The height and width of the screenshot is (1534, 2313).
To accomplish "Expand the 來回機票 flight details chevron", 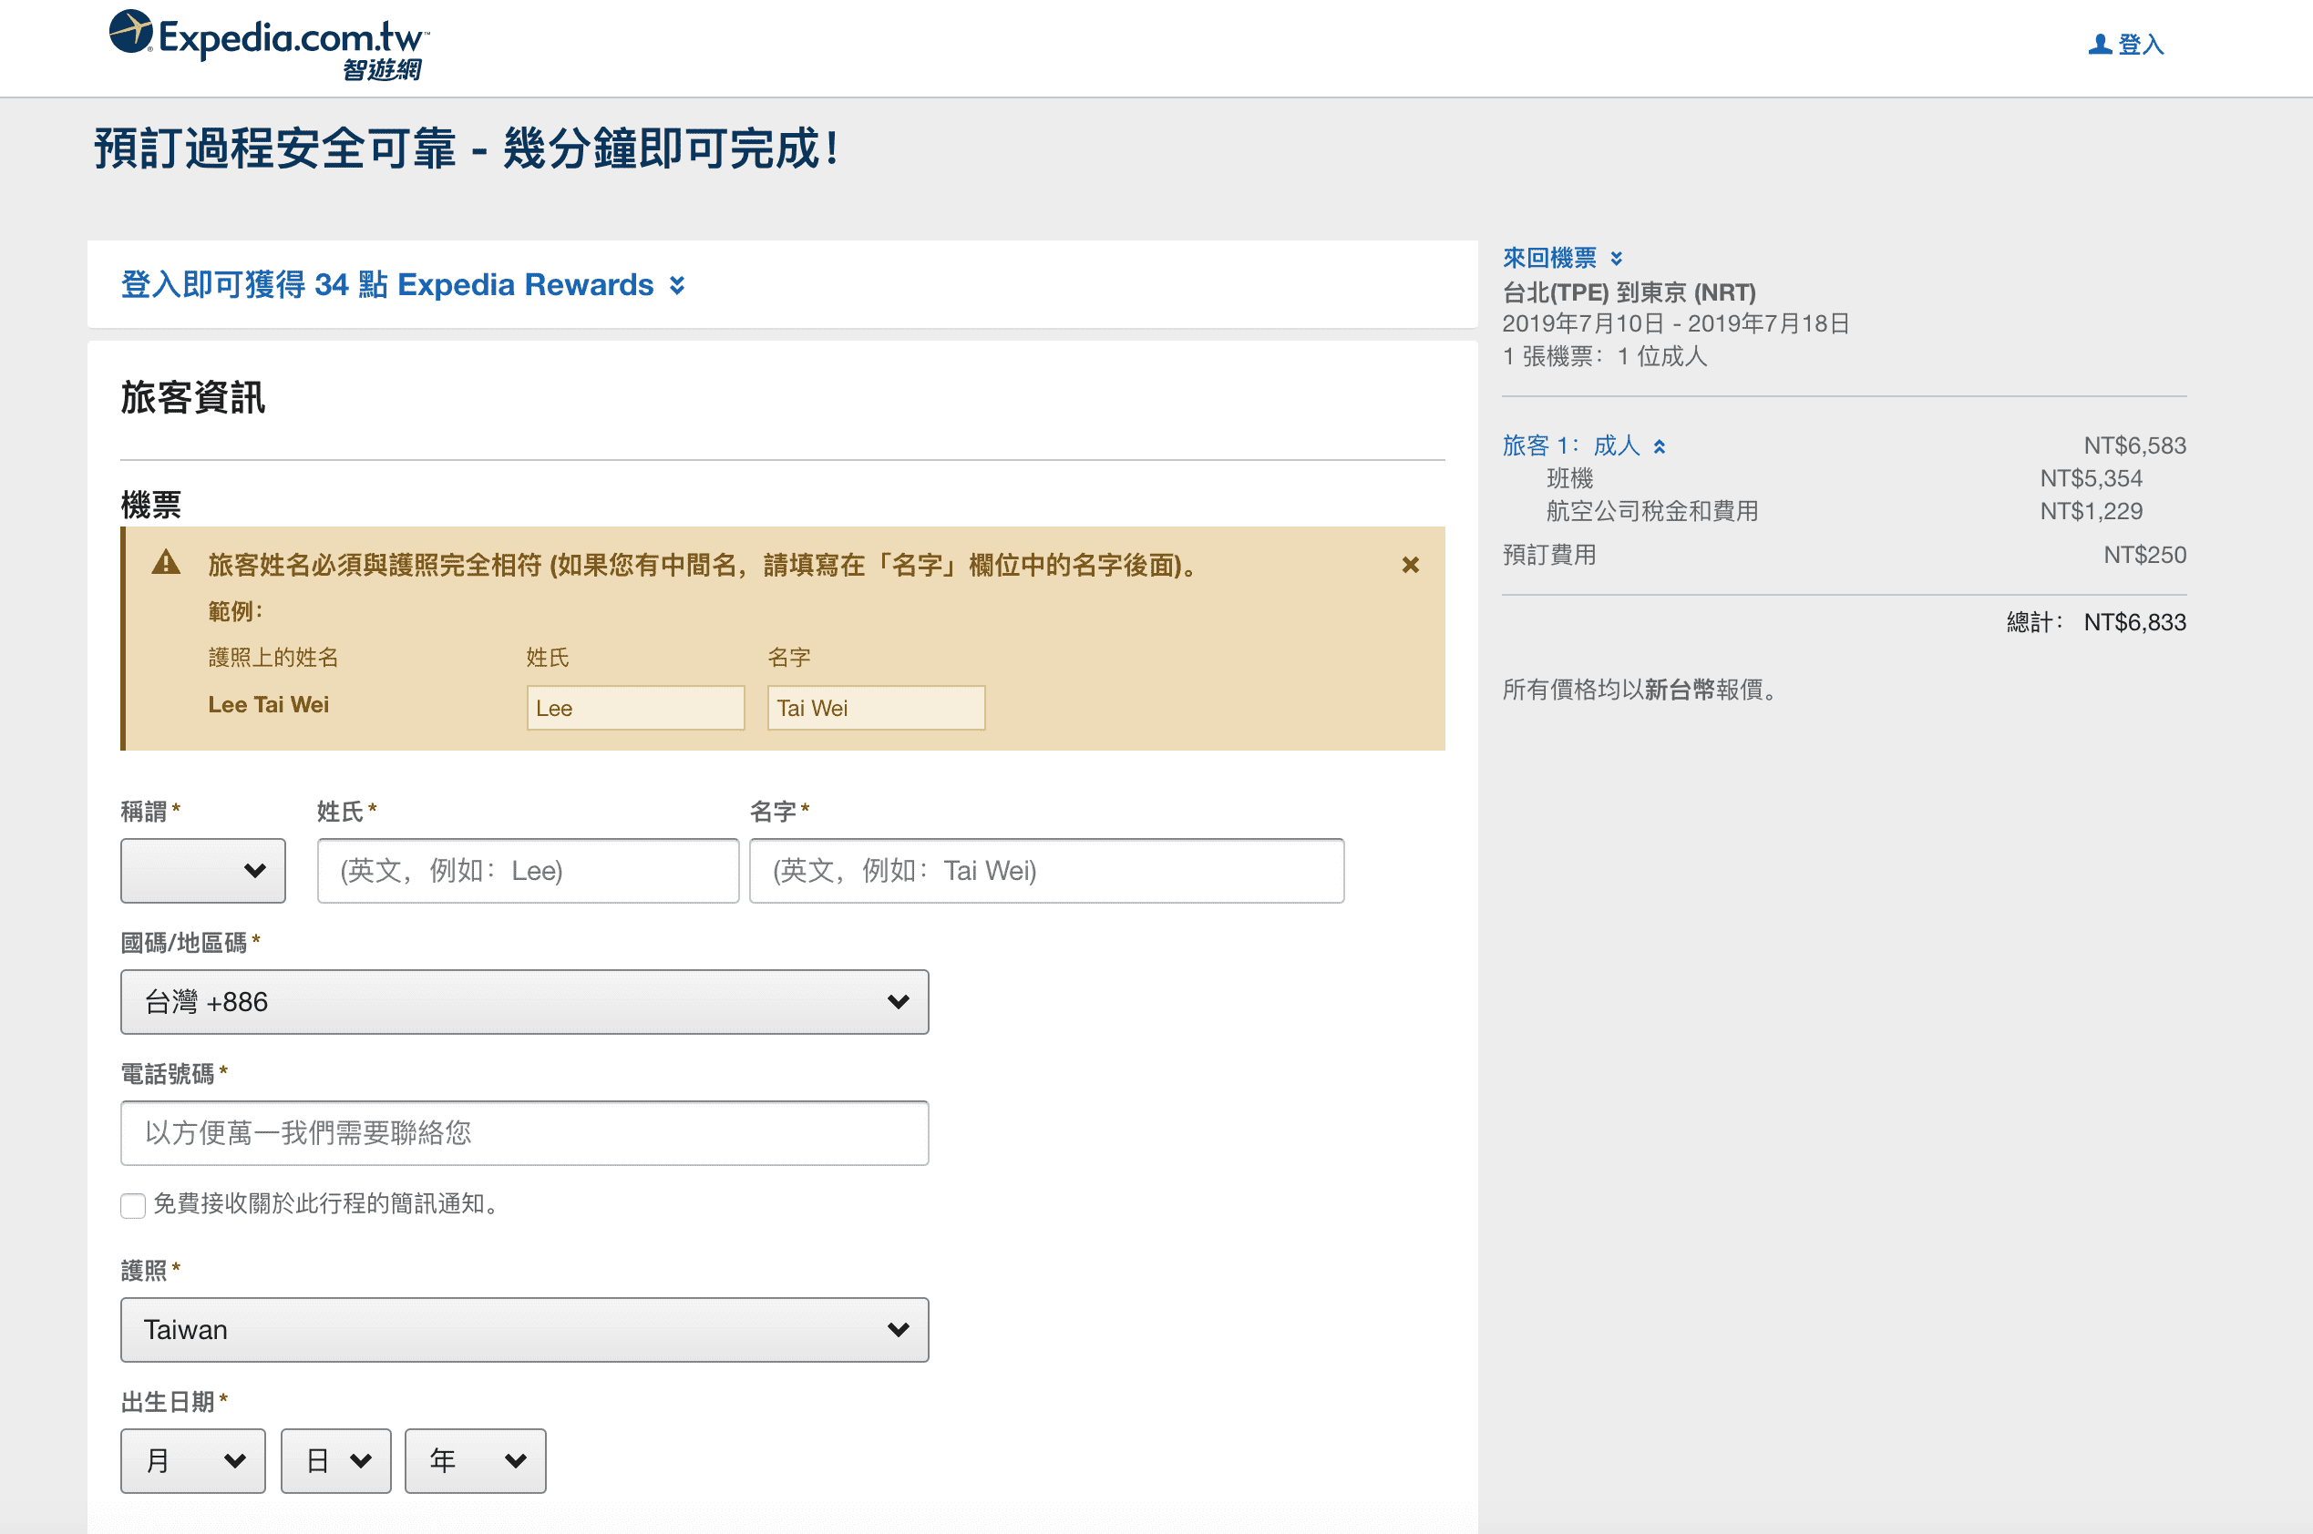I will coord(1616,259).
